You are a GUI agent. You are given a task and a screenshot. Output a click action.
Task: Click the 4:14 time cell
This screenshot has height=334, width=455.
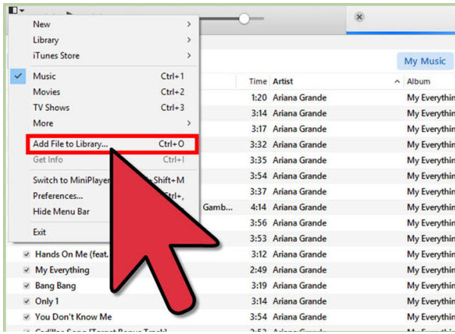pyautogui.click(x=258, y=207)
